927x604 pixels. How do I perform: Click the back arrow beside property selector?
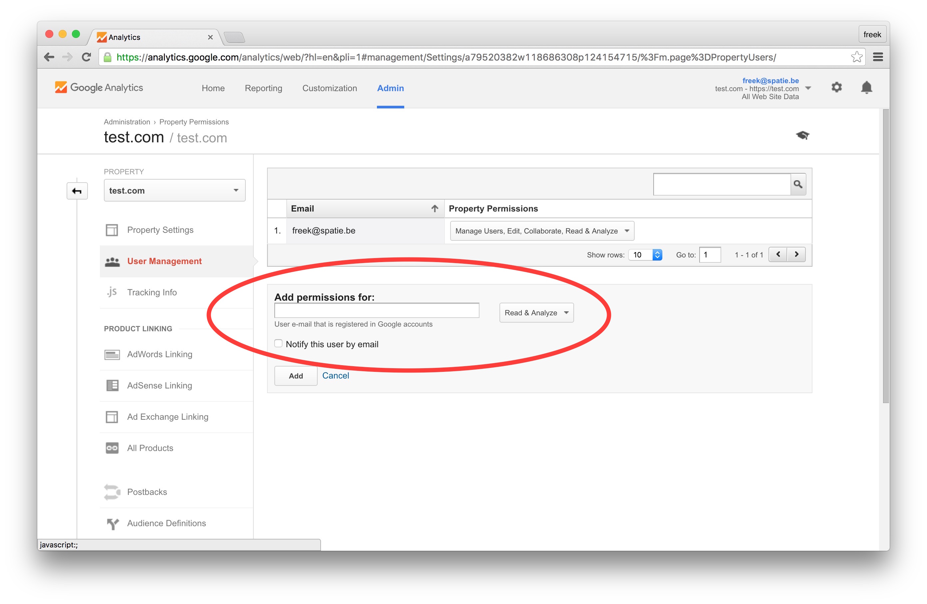pos(77,191)
